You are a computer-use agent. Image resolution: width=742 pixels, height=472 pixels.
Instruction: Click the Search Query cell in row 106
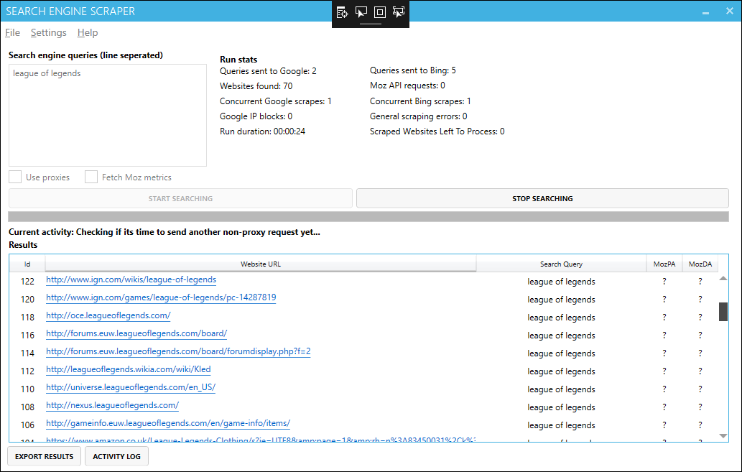click(x=561, y=425)
